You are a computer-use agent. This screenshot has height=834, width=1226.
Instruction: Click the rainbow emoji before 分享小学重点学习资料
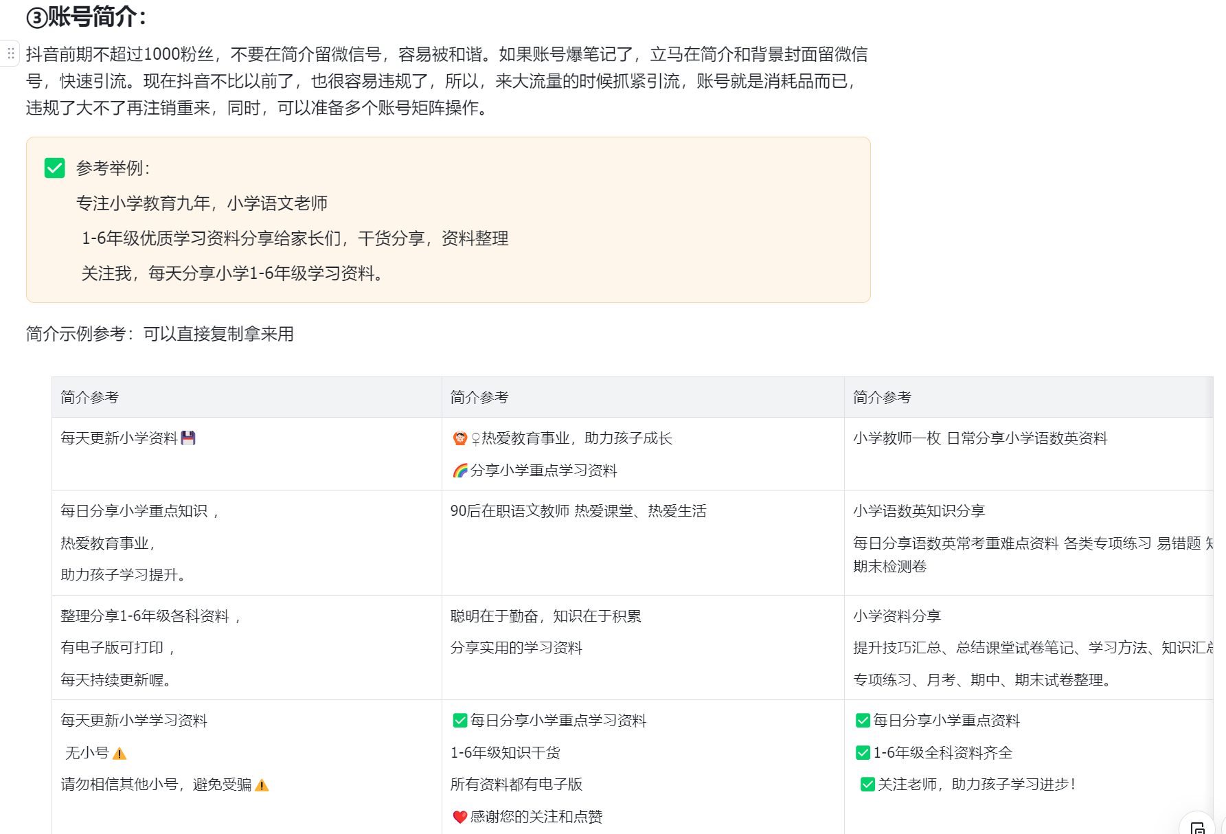click(x=460, y=471)
